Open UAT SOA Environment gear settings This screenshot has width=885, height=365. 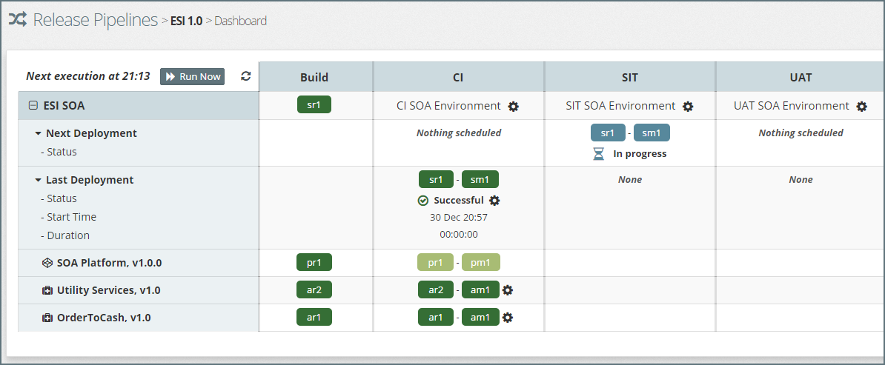[x=861, y=107]
